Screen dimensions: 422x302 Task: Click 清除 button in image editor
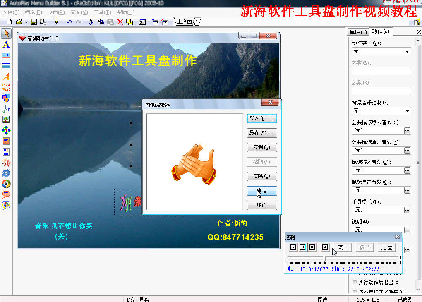tap(262, 176)
